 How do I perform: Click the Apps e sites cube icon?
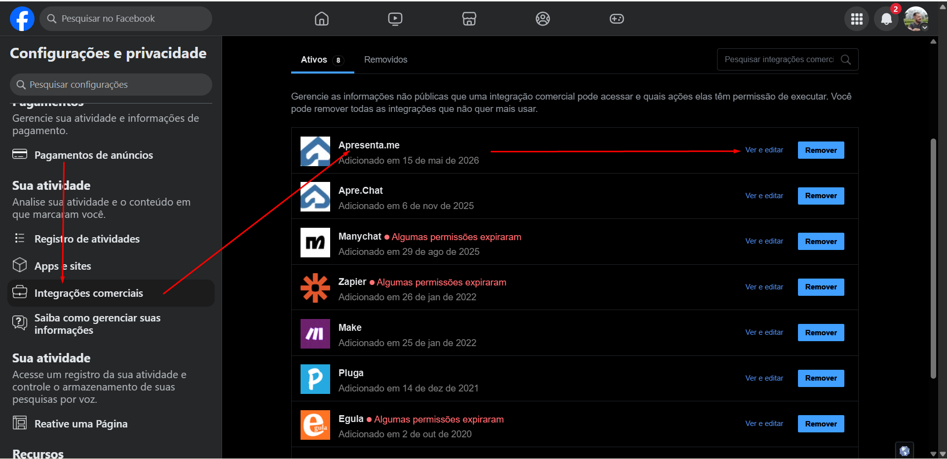20,265
